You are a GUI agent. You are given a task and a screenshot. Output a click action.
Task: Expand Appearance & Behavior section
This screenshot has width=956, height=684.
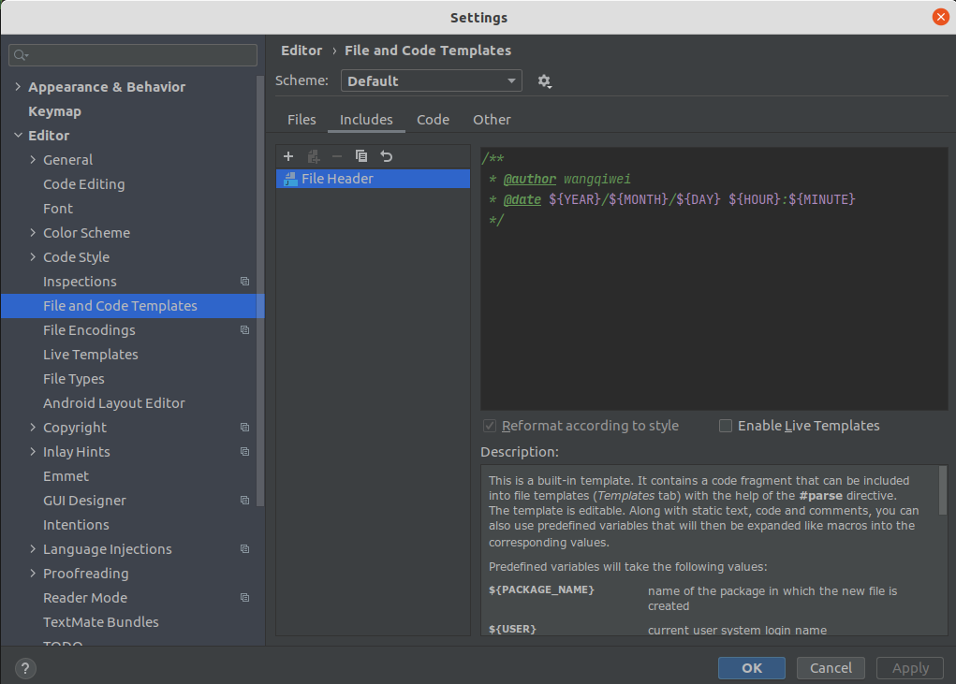click(x=18, y=87)
